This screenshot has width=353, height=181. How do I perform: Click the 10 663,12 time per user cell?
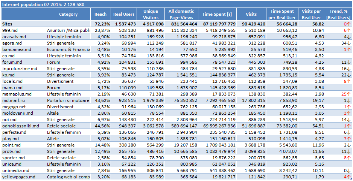tap(282, 30)
